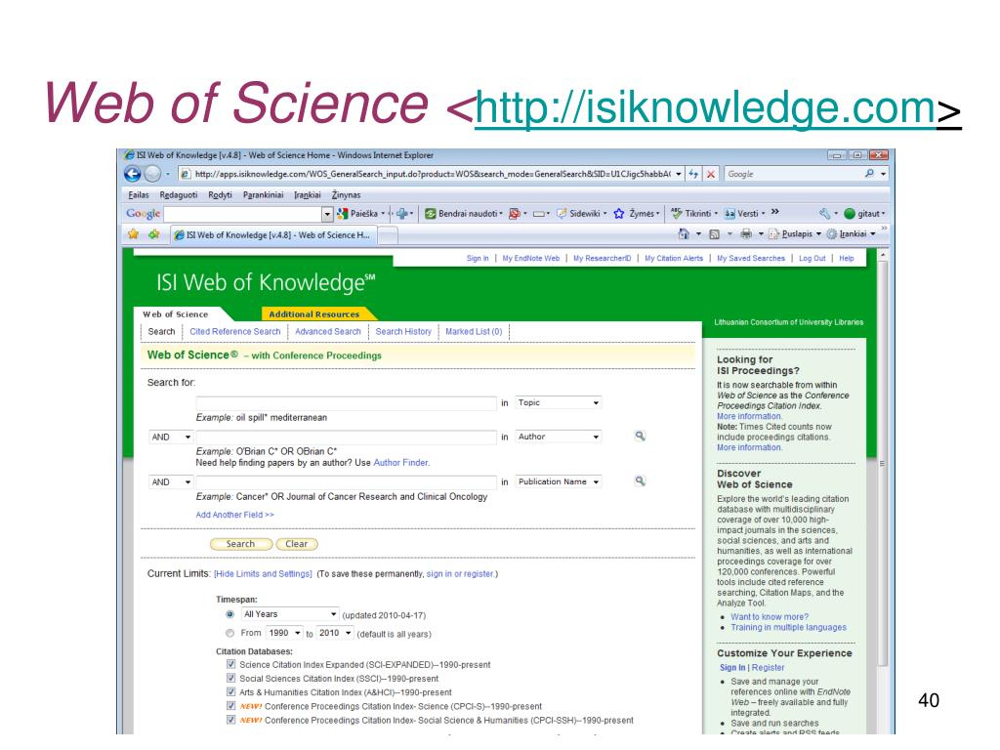Click the Puslapis page menu icon
The width and height of the screenshot is (1000, 750).
tap(774, 234)
